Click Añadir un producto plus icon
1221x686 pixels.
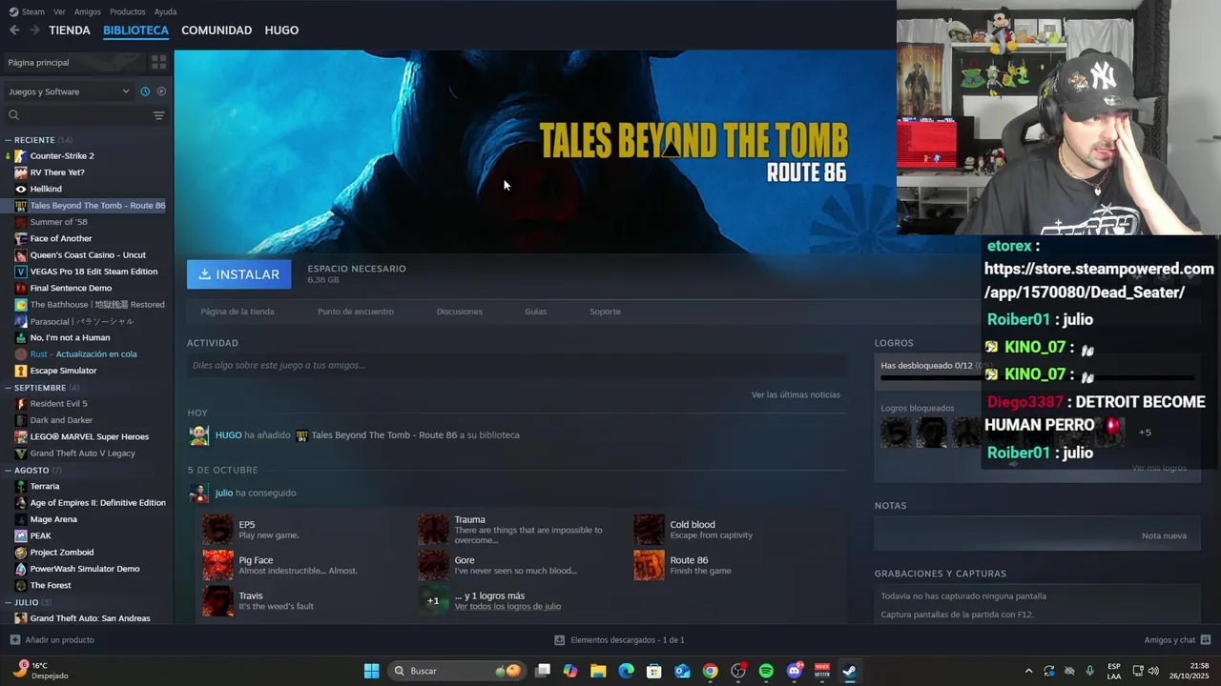14,640
